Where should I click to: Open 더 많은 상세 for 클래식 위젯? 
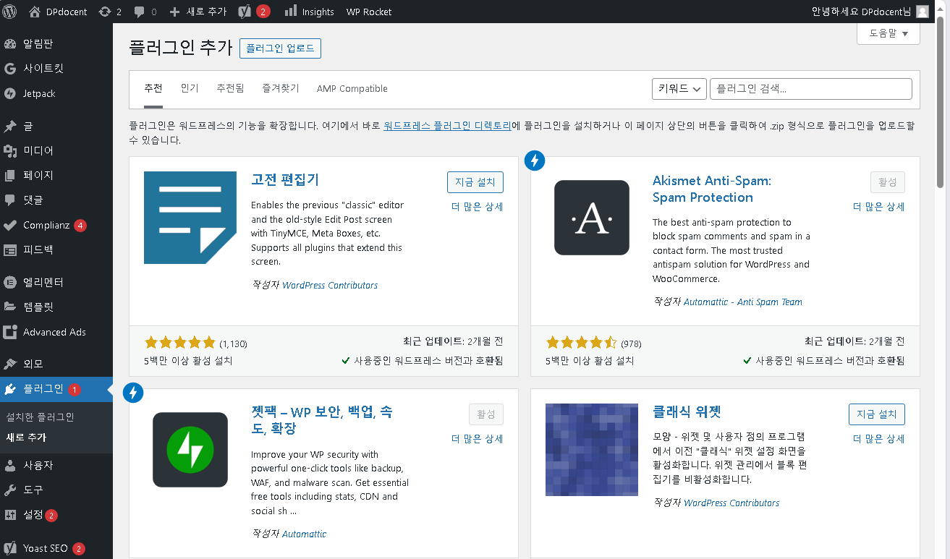pos(878,439)
